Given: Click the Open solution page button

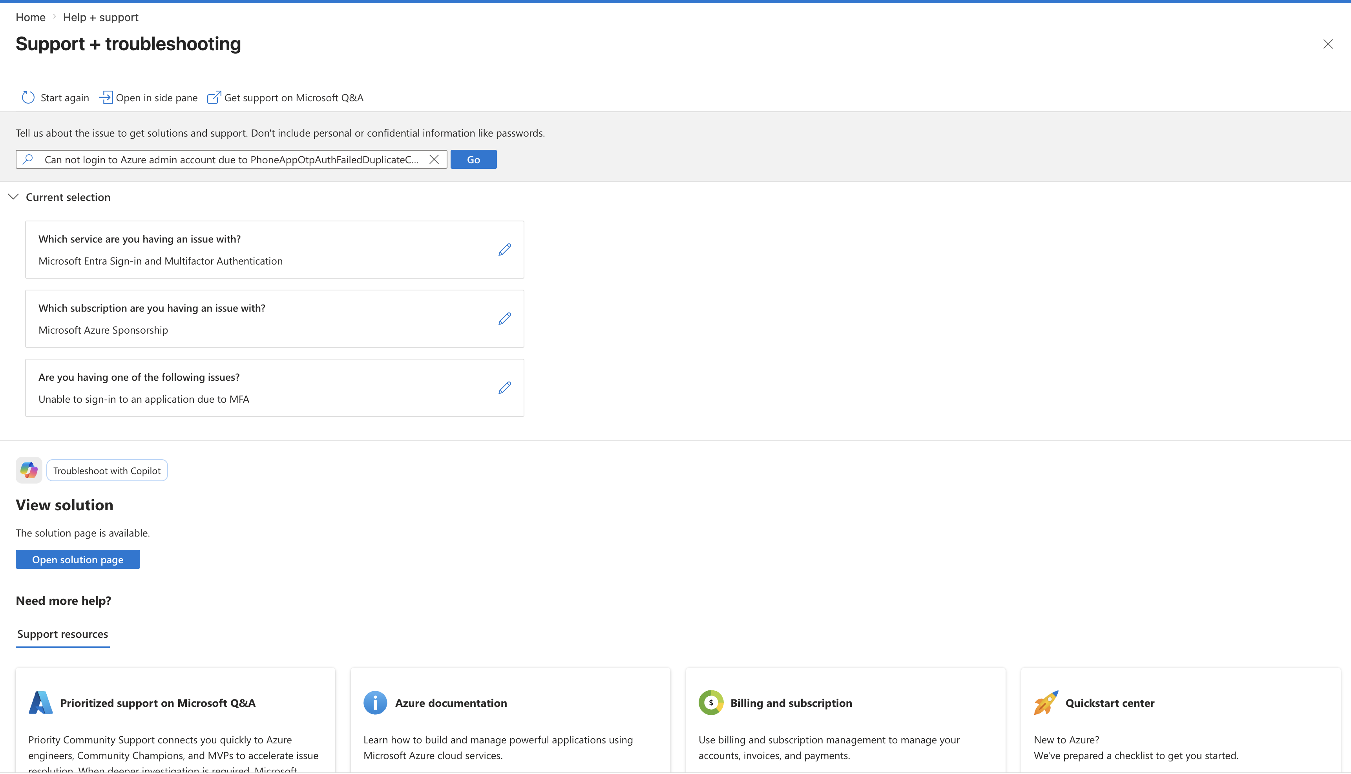Looking at the screenshot, I should (78, 559).
